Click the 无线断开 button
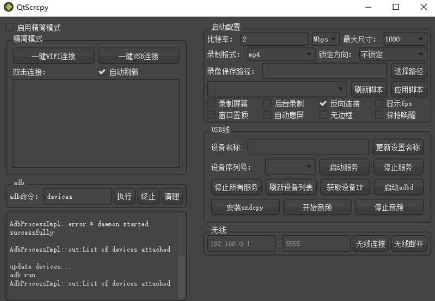 (x=408, y=244)
